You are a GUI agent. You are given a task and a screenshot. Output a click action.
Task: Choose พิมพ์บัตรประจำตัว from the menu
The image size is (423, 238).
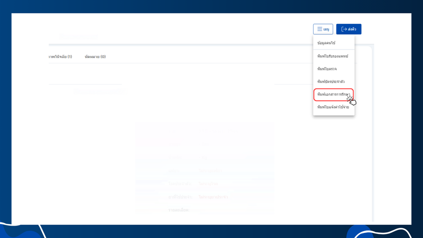point(334,81)
